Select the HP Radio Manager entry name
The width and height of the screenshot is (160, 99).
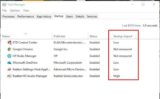click(24, 56)
